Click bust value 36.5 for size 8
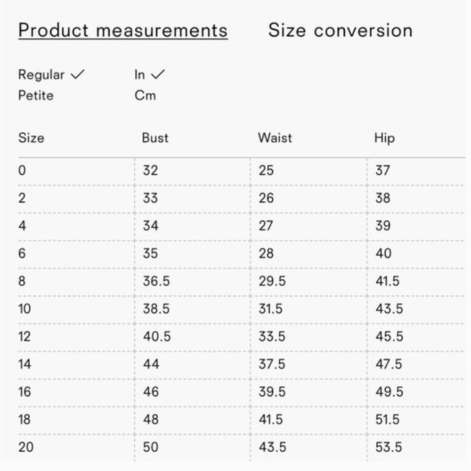Viewport: 471px width, 471px height. [156, 281]
